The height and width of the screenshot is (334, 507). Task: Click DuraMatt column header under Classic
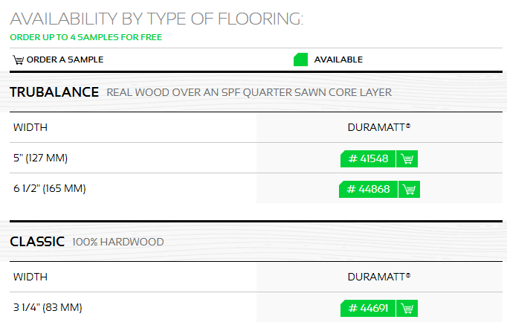pyautogui.click(x=379, y=277)
